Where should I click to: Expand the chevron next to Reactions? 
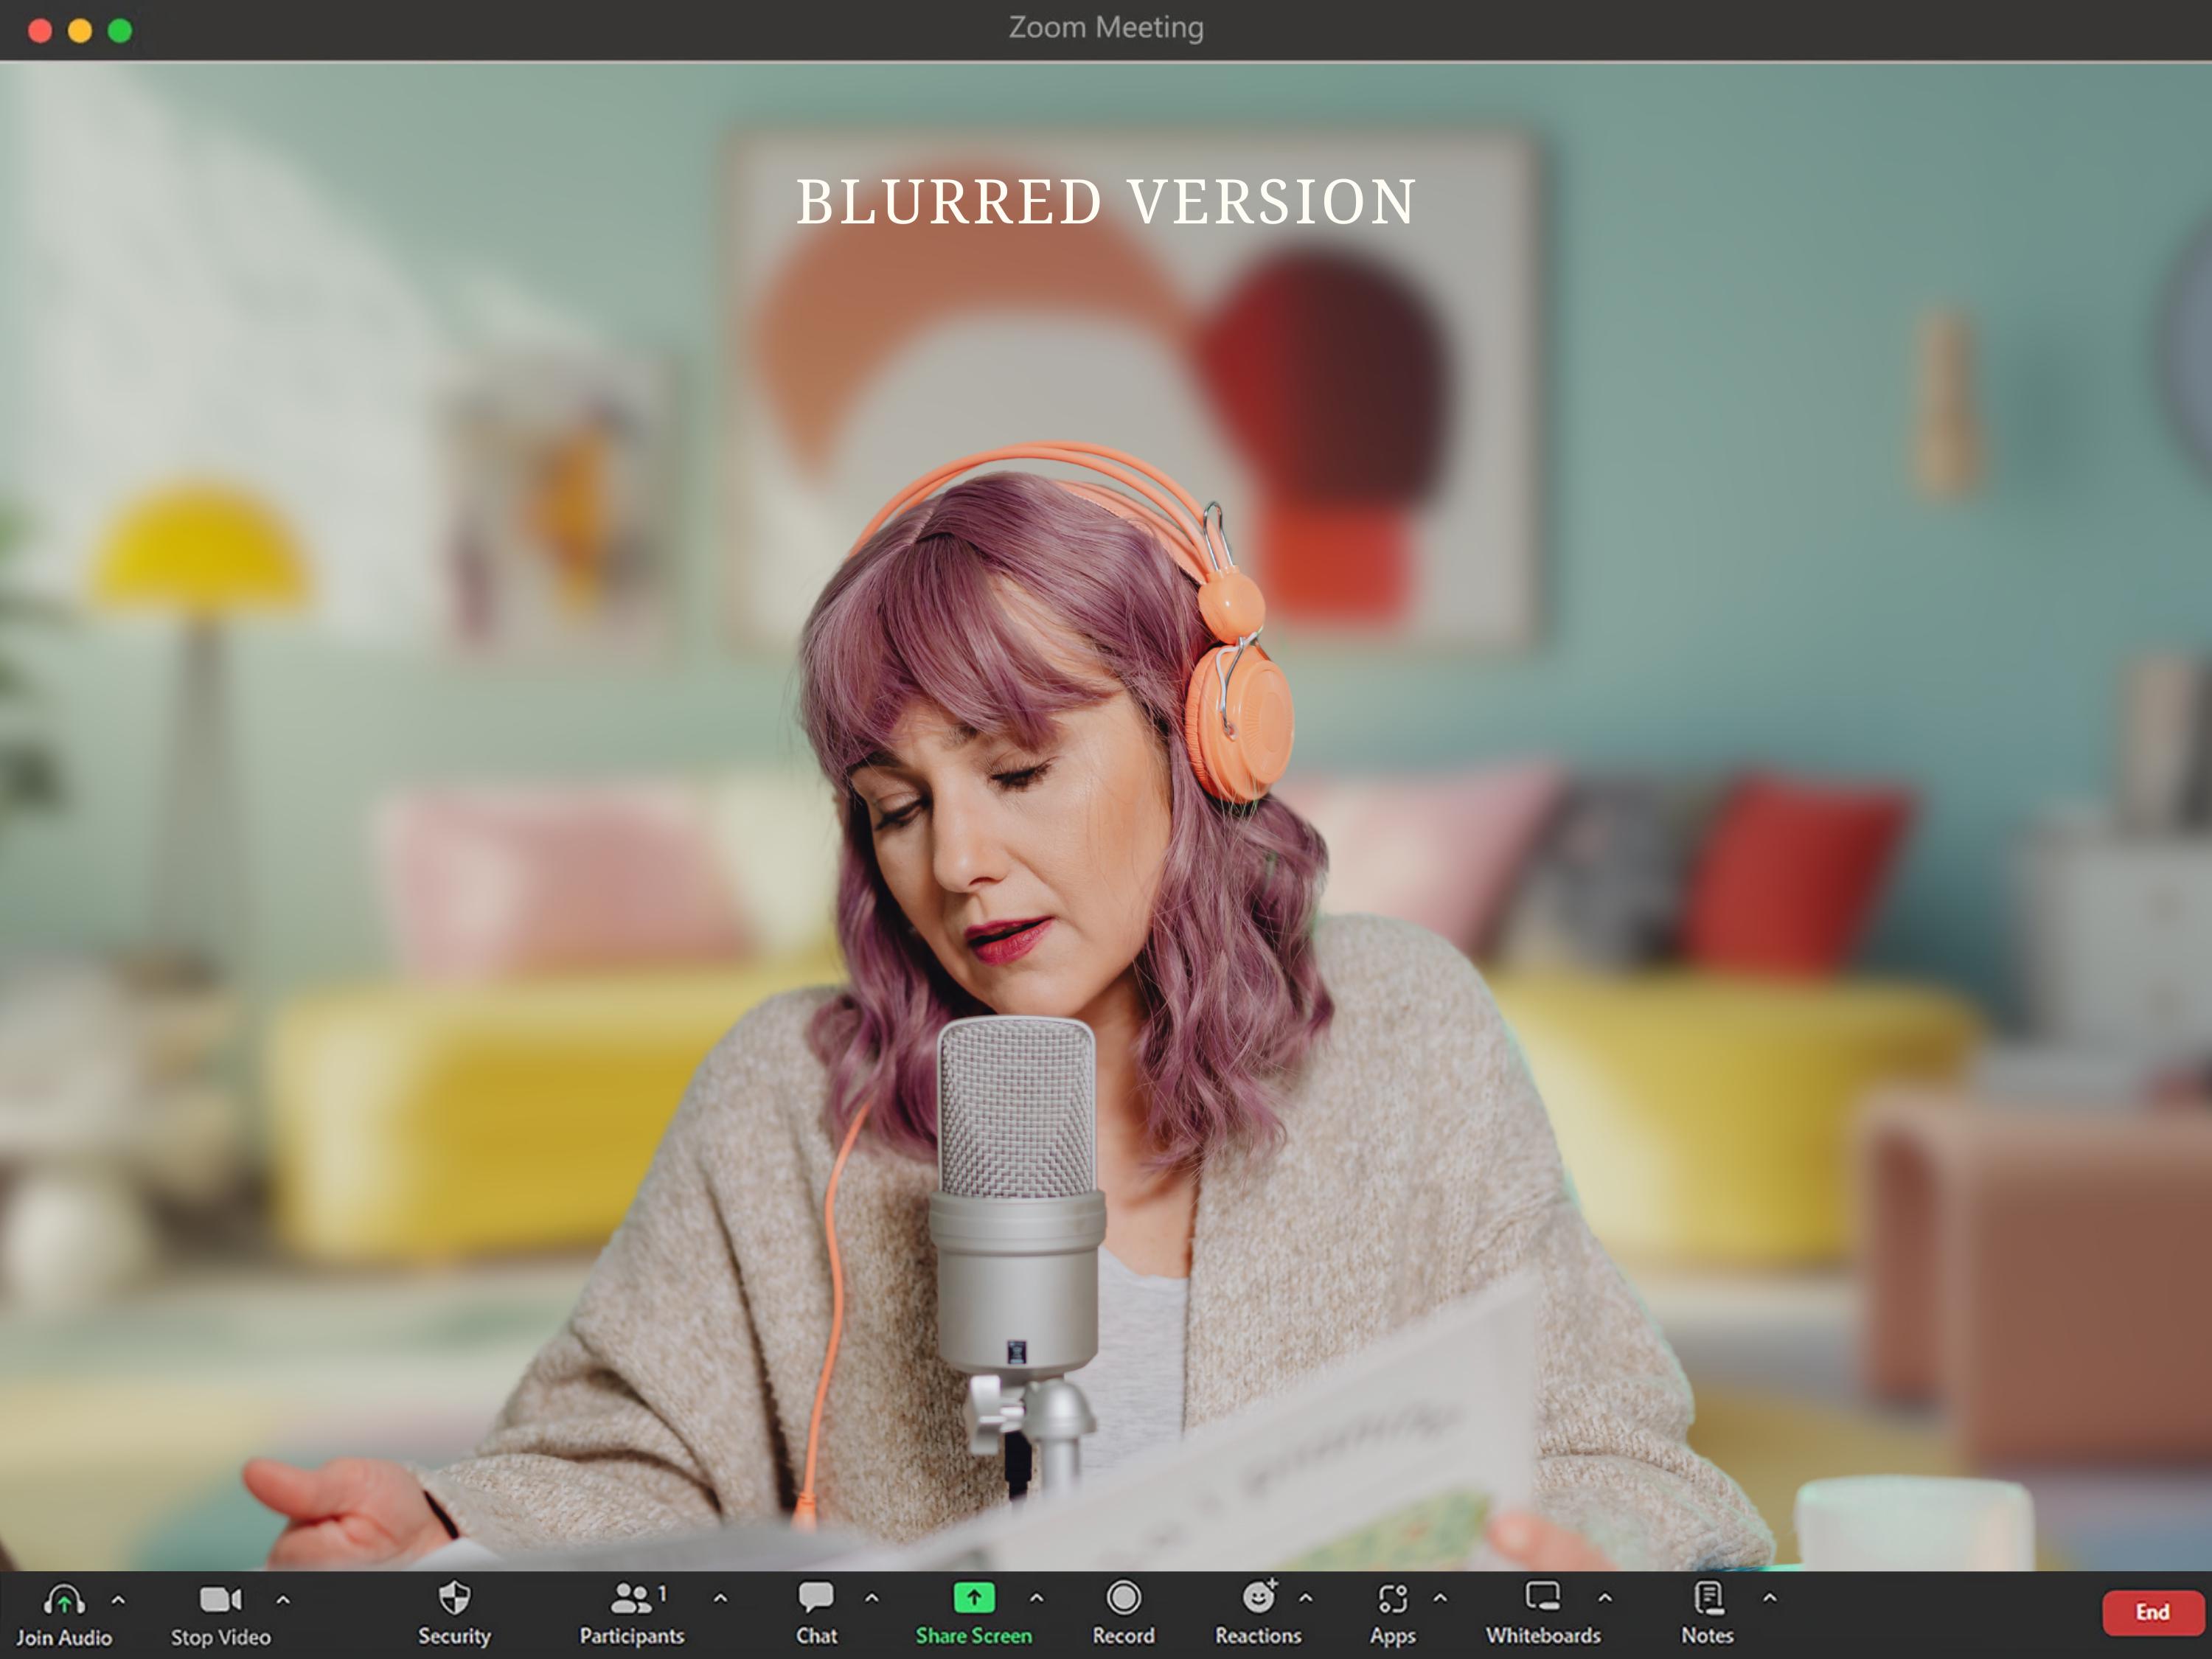coord(1306,1598)
